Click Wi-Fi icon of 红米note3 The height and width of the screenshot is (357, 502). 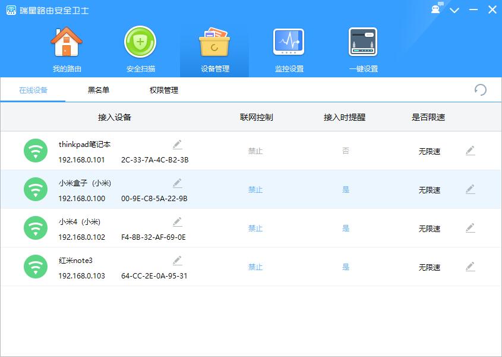coord(36,267)
